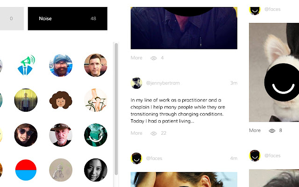Viewport: 299px width, 187px height.
Task: Select the gray tab showing 0
Action: tap(12, 19)
